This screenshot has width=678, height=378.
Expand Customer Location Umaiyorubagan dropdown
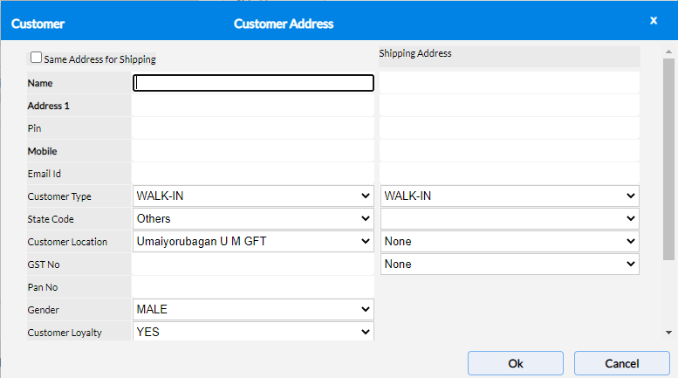(x=253, y=241)
